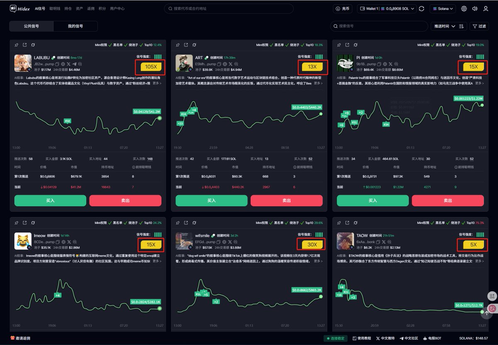Image resolution: width=498 pixels, height=345 pixels.
Task: Toggle sound notifications speaker icon
Action: pyautogui.click(x=475, y=8)
